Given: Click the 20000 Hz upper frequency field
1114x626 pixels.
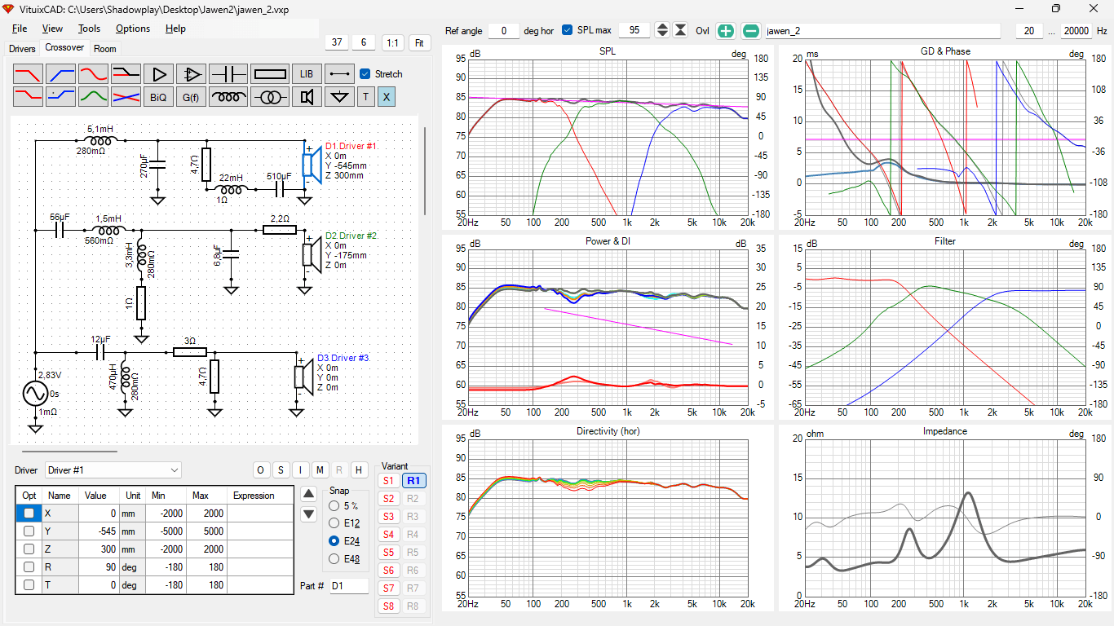Looking at the screenshot, I should pos(1076,31).
